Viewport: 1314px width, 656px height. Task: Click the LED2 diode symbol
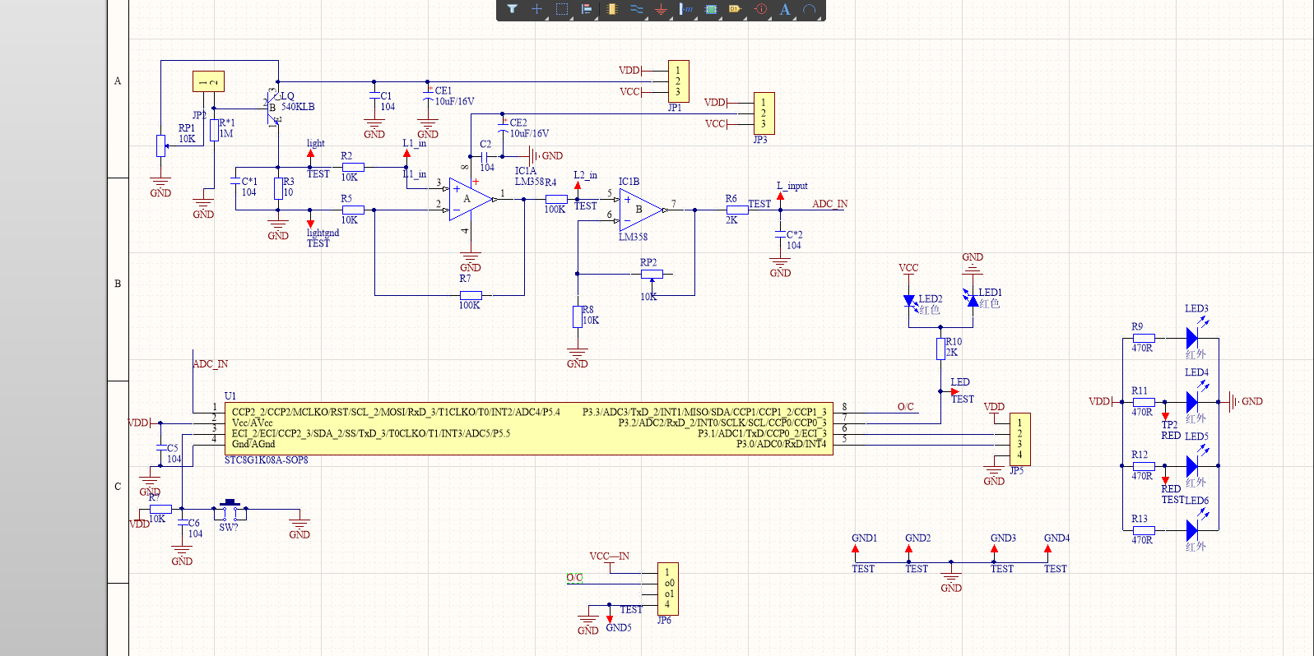[x=910, y=303]
